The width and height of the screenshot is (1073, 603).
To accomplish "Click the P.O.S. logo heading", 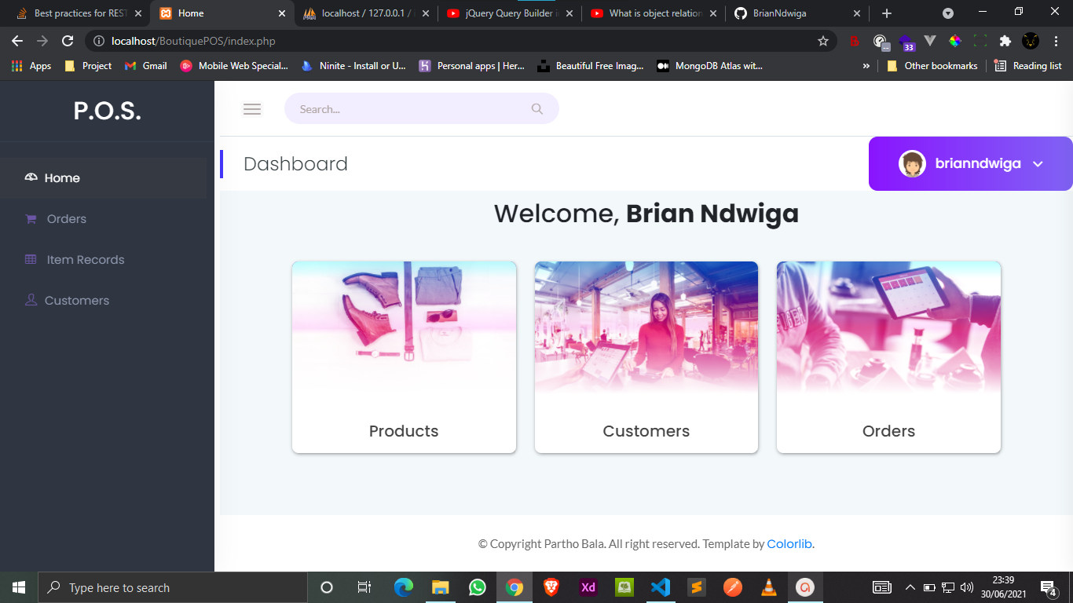I will (107, 111).
